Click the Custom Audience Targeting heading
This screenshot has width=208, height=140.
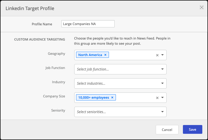pos(40,39)
